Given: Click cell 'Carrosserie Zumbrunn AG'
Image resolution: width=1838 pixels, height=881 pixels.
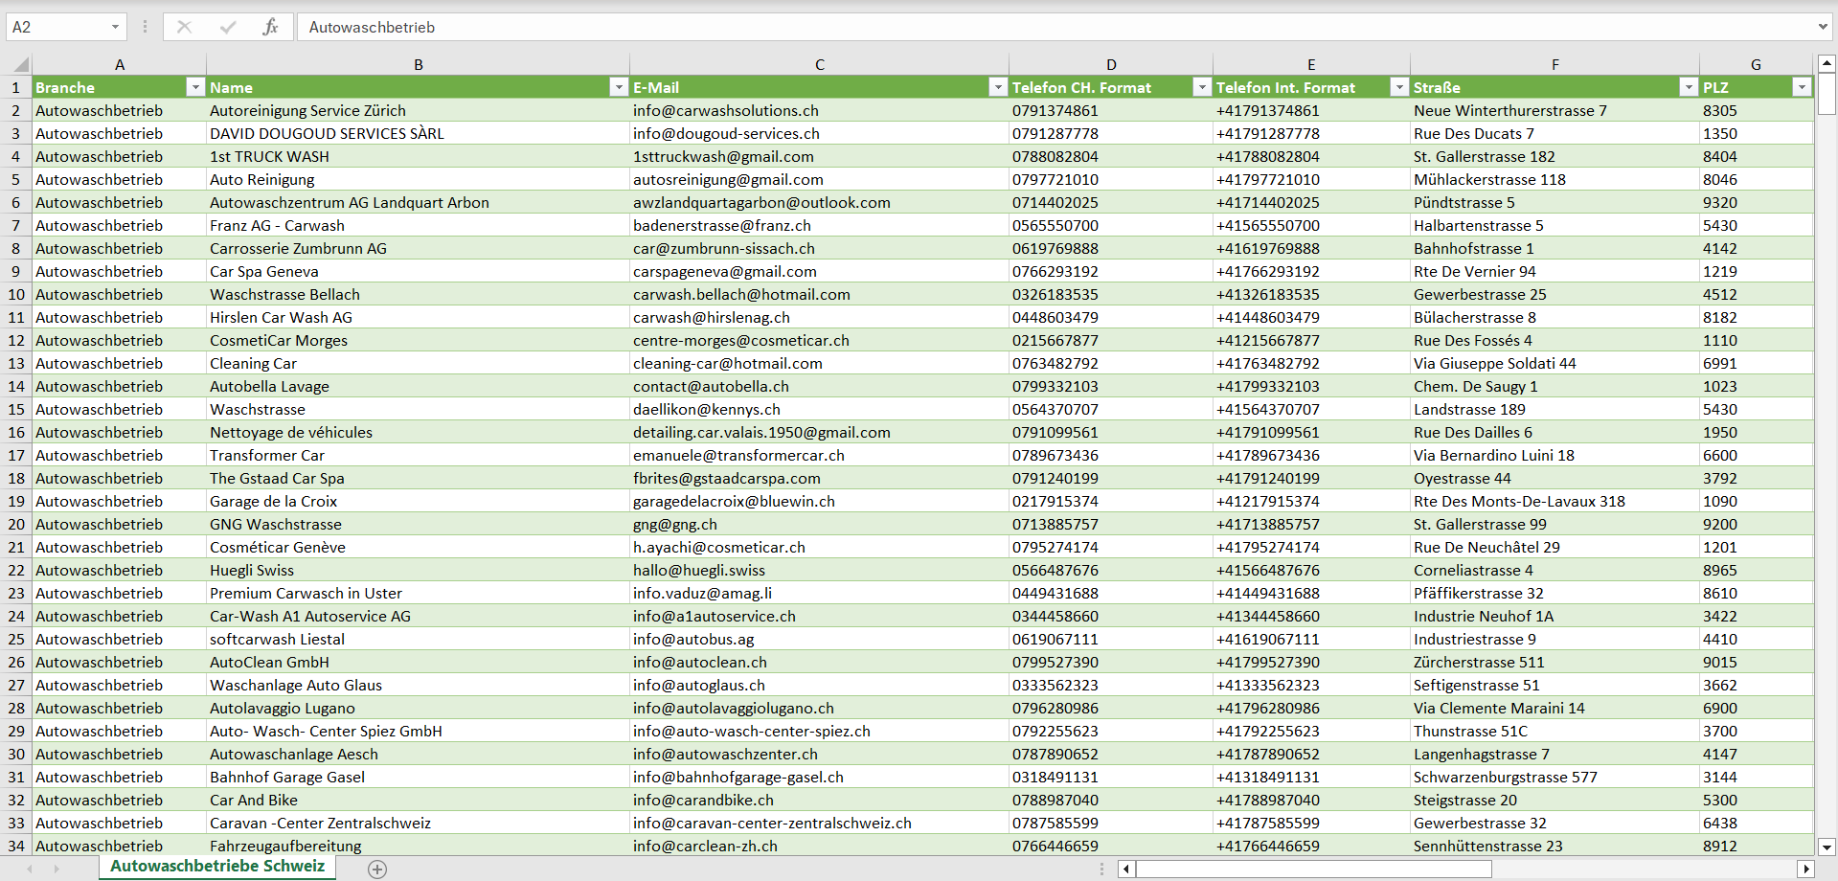Looking at the screenshot, I should 418,248.
